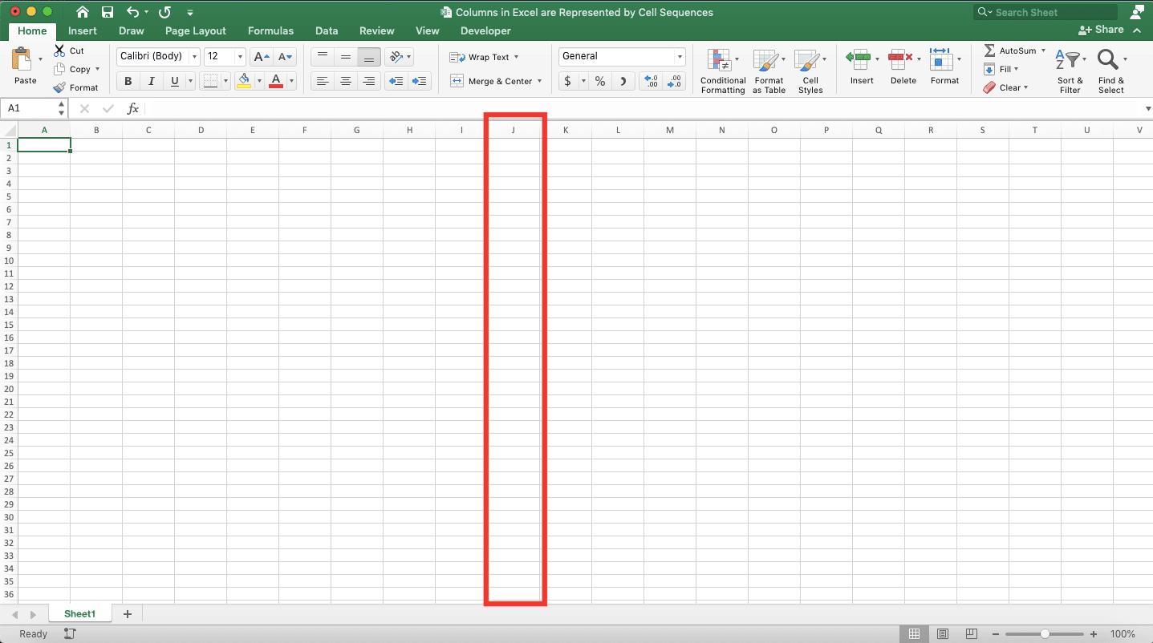Switch to the Developer tab
Image resolution: width=1153 pixels, height=643 pixels.
485,30
